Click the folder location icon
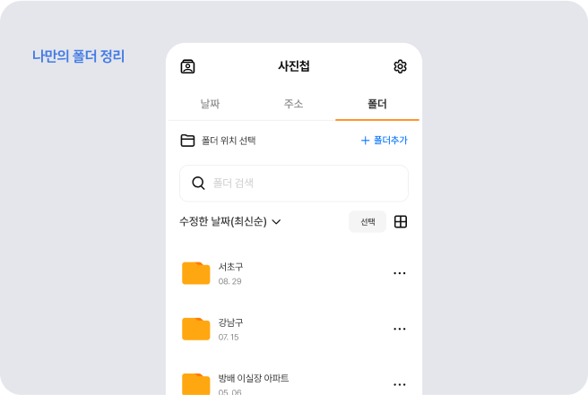 (187, 141)
